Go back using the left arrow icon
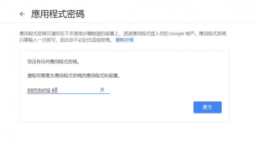The width and height of the screenshot is (257, 146). 22,14
